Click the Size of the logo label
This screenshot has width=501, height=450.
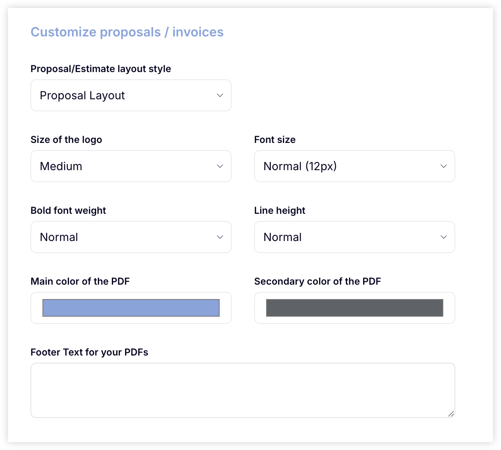[x=67, y=140]
